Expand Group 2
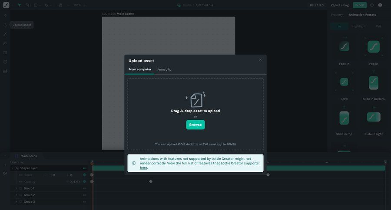 [17, 195]
